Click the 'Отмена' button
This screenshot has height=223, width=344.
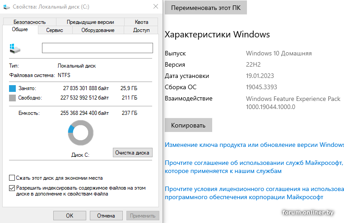106,215
